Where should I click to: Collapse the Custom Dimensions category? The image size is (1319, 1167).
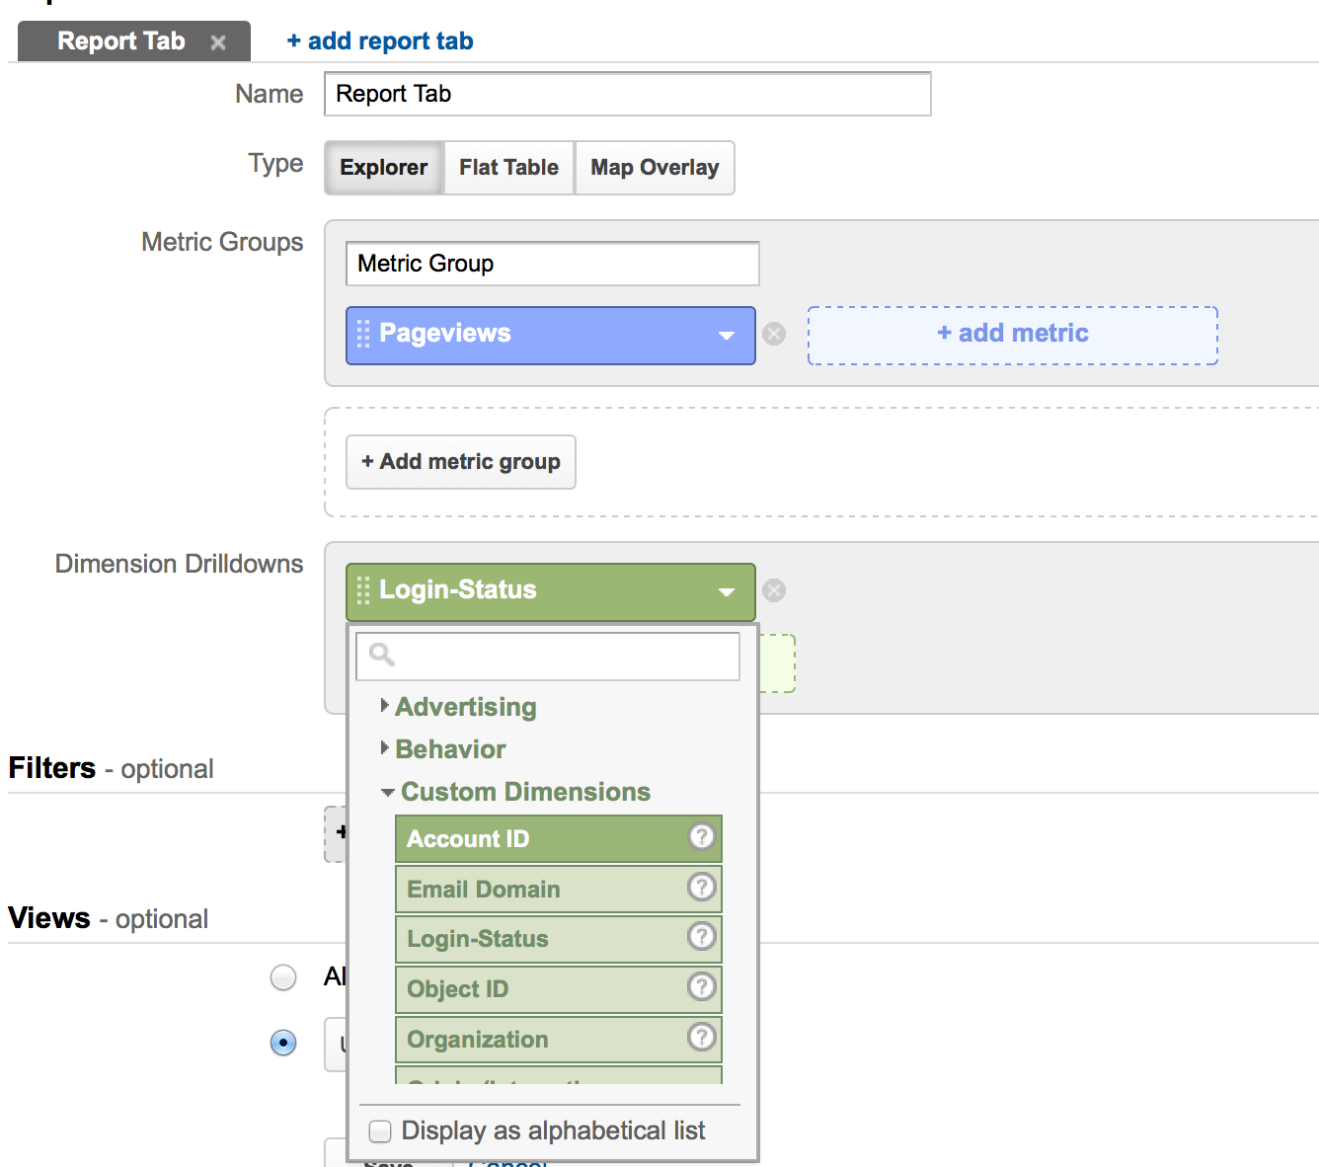click(x=388, y=792)
